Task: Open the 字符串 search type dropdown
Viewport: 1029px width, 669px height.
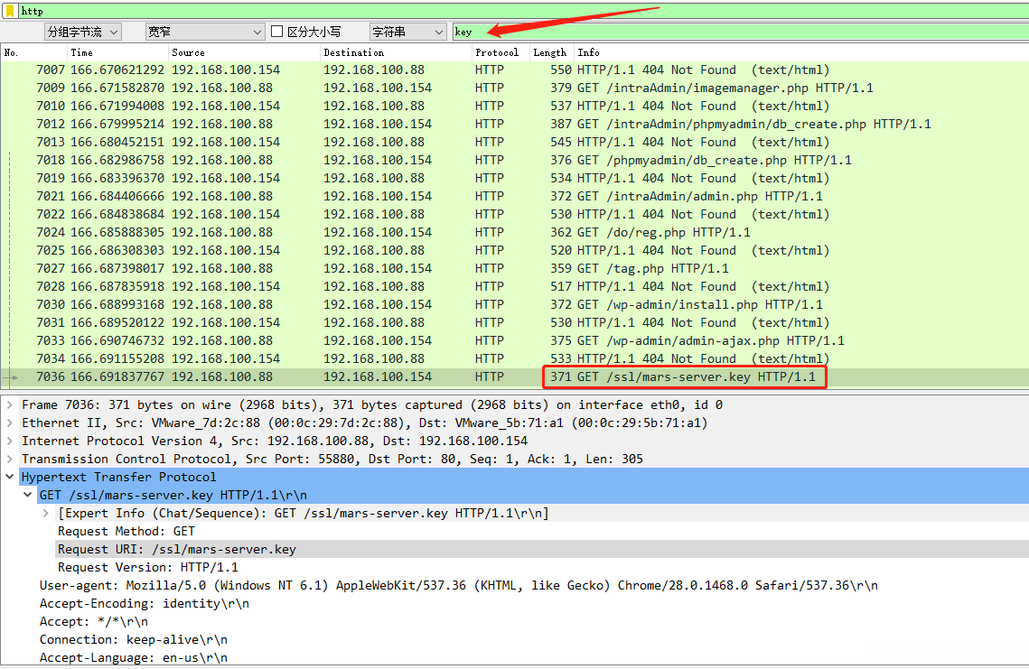Action: click(408, 32)
